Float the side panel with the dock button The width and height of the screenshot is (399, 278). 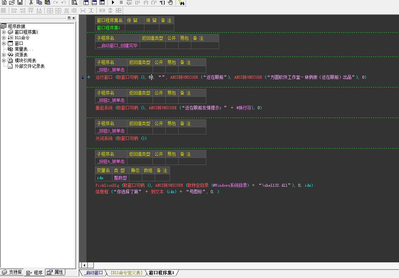(69, 18)
